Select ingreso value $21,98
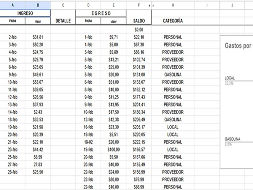This screenshot has width=253, height=190. 38,127
